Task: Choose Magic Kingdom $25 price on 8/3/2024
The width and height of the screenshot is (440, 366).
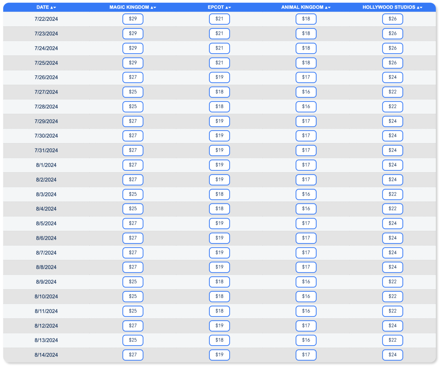Action: coord(133,194)
